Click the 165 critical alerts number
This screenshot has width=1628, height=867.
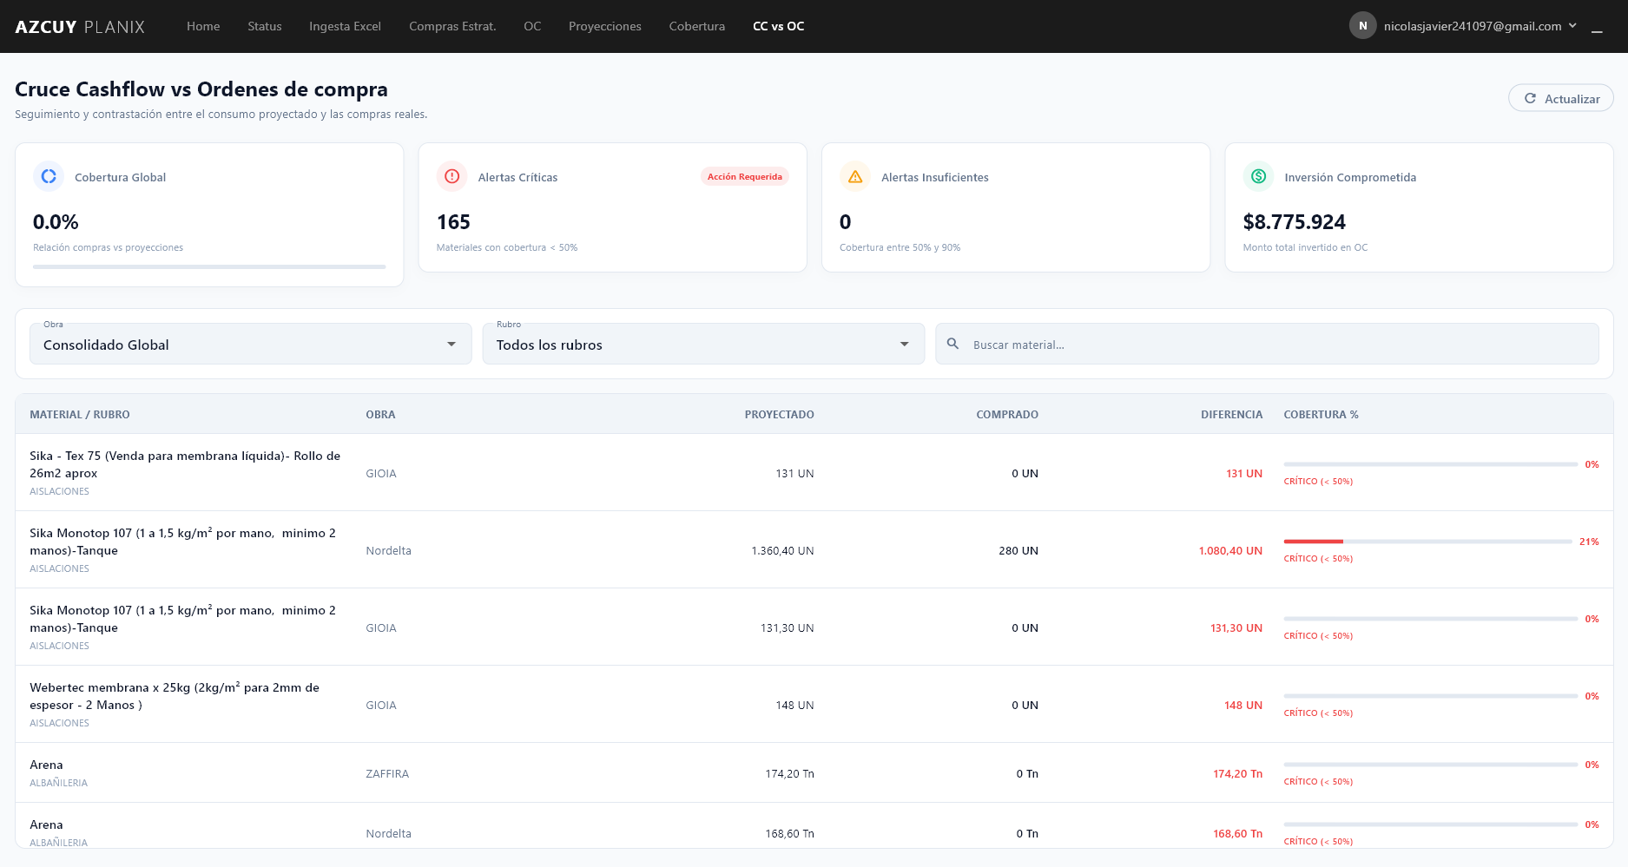click(x=453, y=221)
